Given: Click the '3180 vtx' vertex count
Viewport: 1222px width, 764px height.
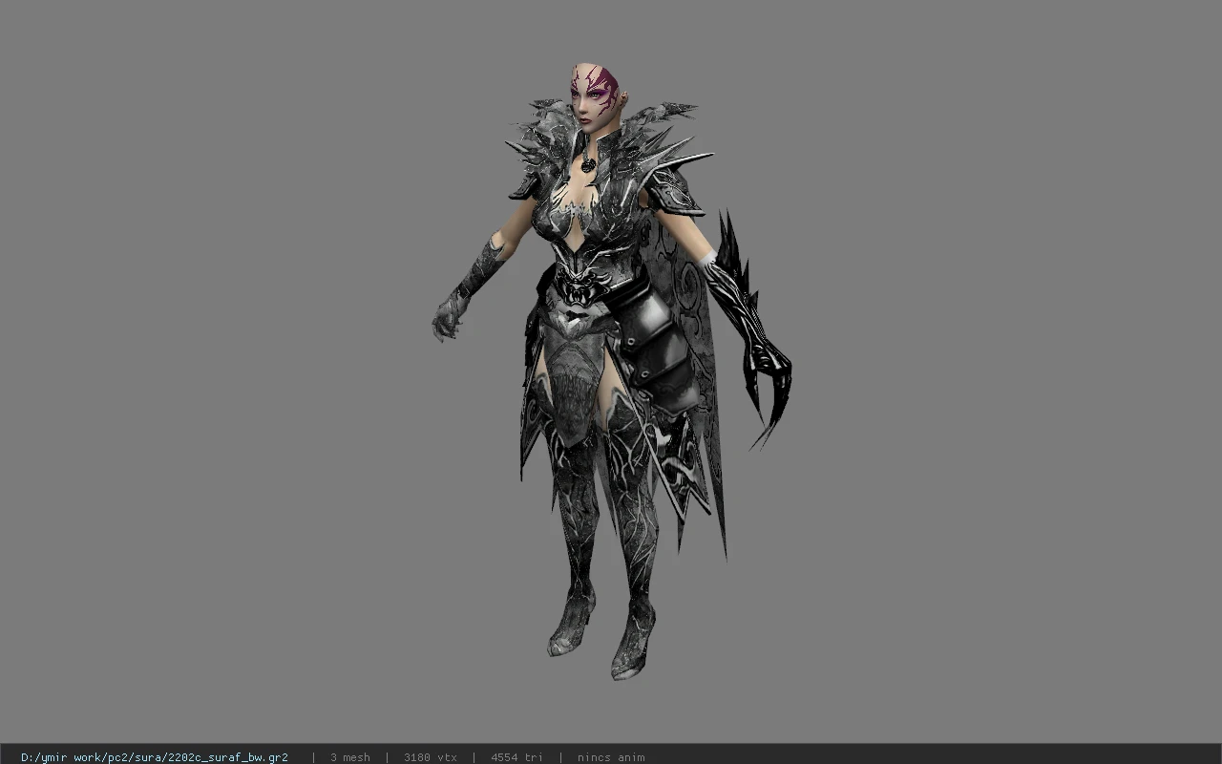Looking at the screenshot, I should [x=431, y=757].
